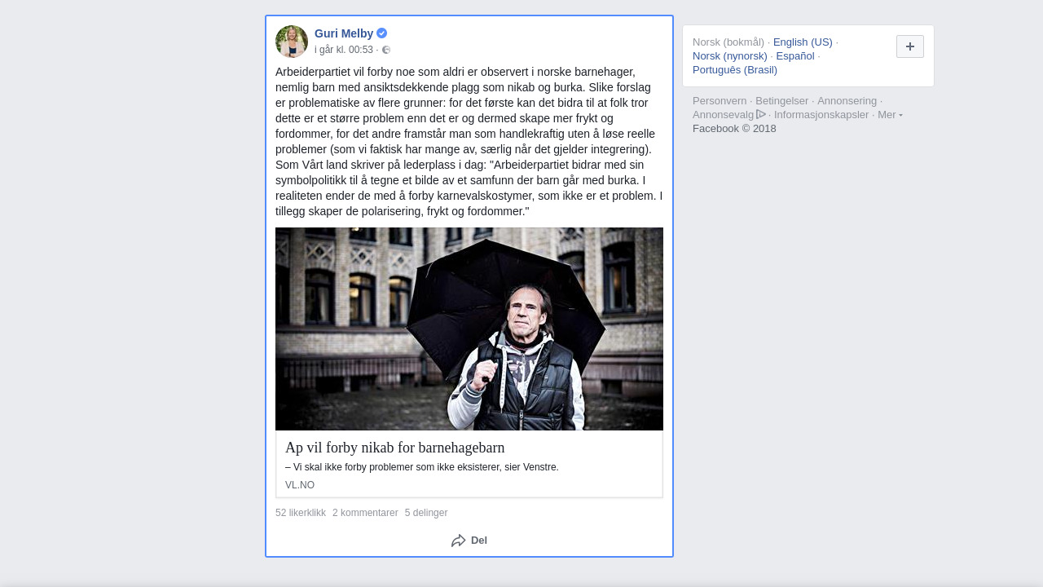Viewport: 1043px width, 587px height.
Task: Switch language to Português (Brasil)
Action: (x=735, y=70)
